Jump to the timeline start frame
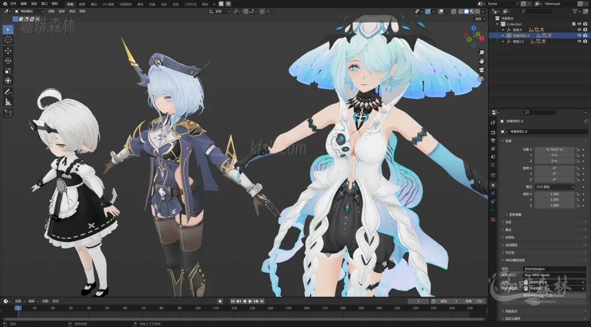The height and width of the screenshot is (327, 591). click(233, 302)
